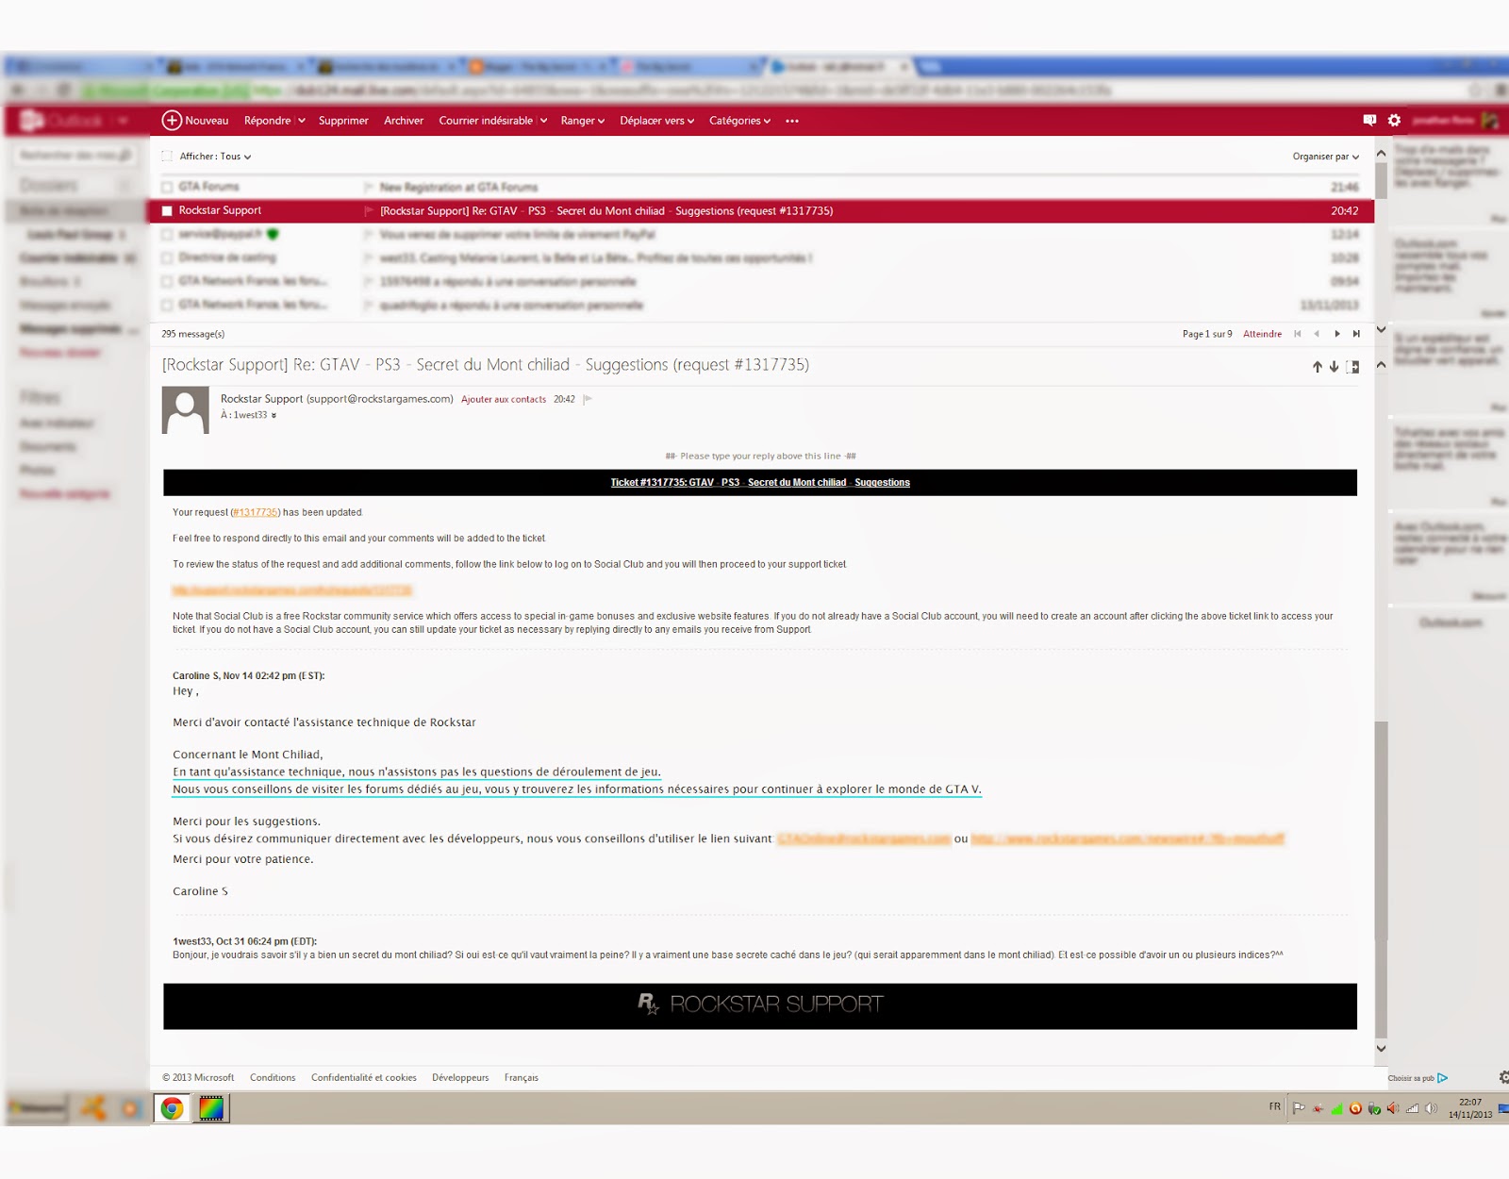The width and height of the screenshot is (1509, 1179).
Task: Click the ad choices icon near Choisir sa pub
Action: tap(1442, 1077)
